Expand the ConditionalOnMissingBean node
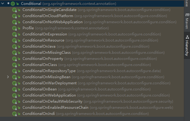Screen dimensions: 190x121 pos(8,77)
